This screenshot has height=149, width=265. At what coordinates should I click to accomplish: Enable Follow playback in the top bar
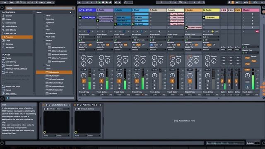[x=79, y=2]
